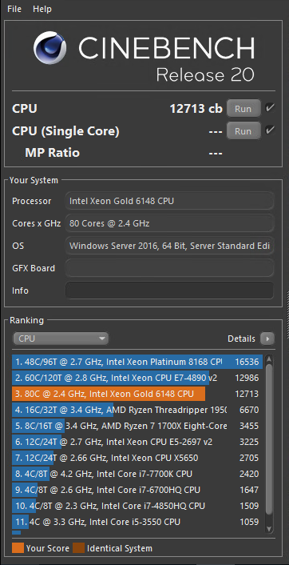Run the CPU Single Core benchmark
Viewport: 289px width, 565px height.
click(243, 130)
